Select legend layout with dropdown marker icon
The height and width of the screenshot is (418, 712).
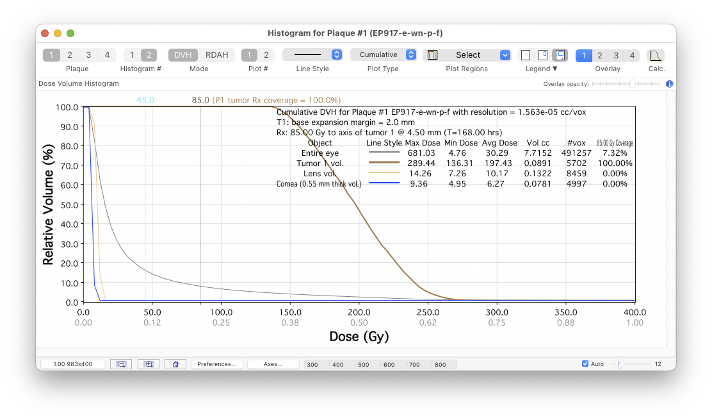pyautogui.click(x=560, y=55)
